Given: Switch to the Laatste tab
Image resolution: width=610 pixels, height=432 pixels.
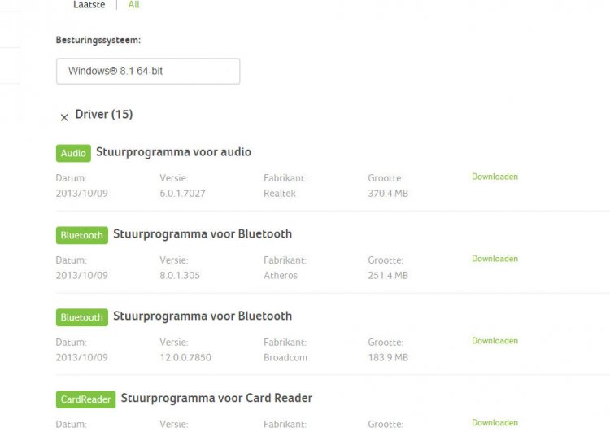Looking at the screenshot, I should tap(89, 5).
